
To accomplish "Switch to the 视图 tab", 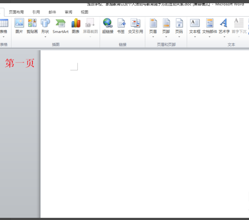I will [84, 12].
